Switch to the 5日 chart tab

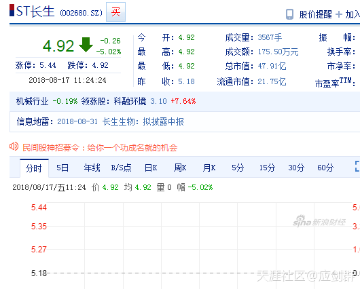point(62,168)
